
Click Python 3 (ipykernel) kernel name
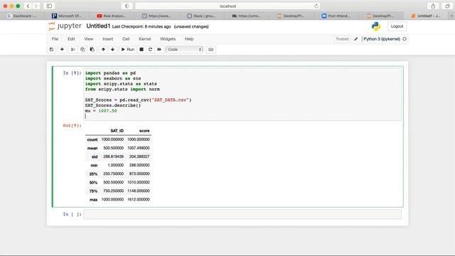coord(382,39)
